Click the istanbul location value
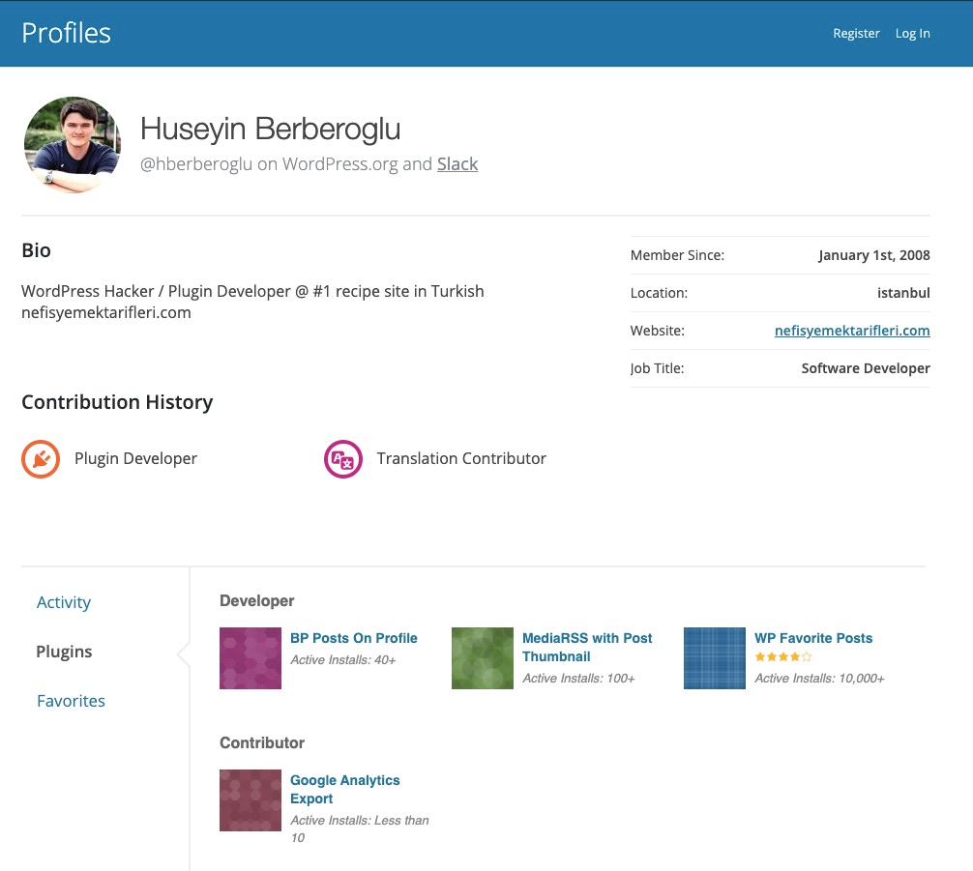This screenshot has height=871, width=973. coord(903,293)
